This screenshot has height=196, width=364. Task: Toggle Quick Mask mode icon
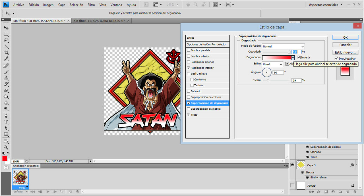coord(6,167)
